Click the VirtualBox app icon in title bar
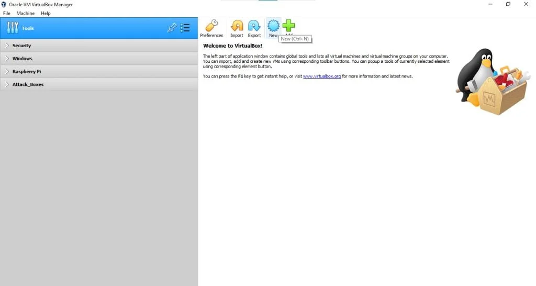Image resolution: width=536 pixels, height=286 pixels. coord(4,4)
